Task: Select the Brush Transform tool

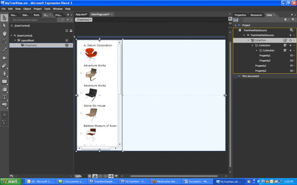Action: (4, 65)
